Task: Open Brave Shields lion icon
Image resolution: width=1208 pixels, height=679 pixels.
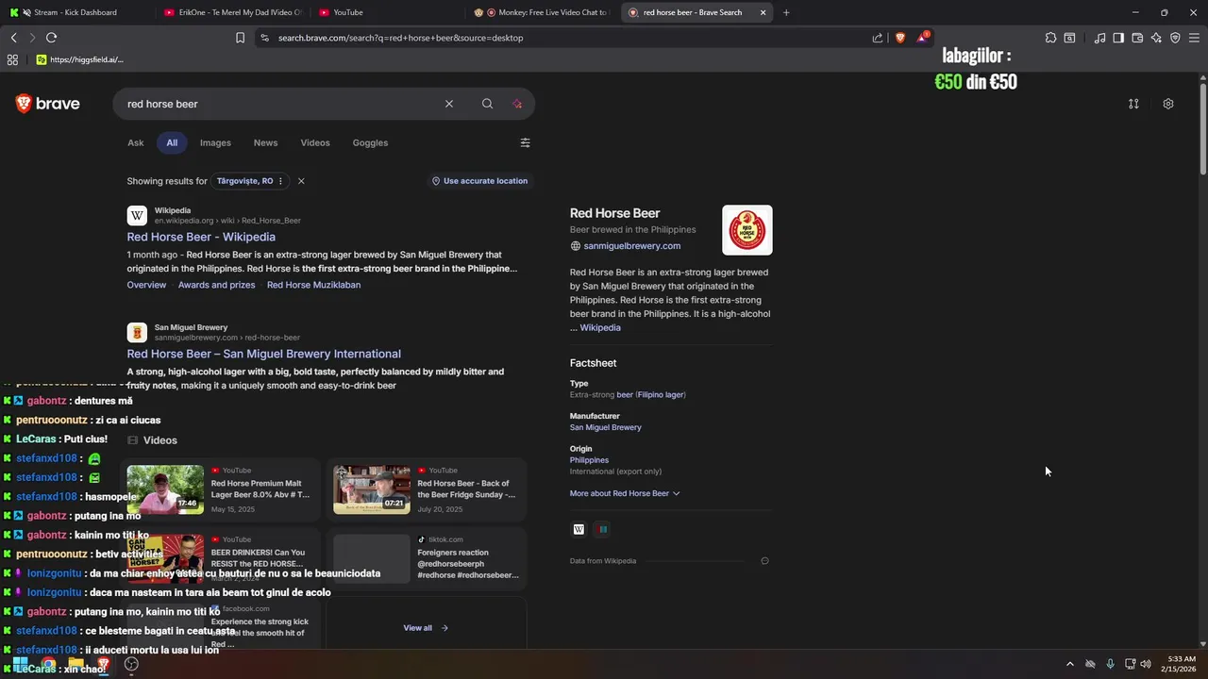Action: pos(900,38)
